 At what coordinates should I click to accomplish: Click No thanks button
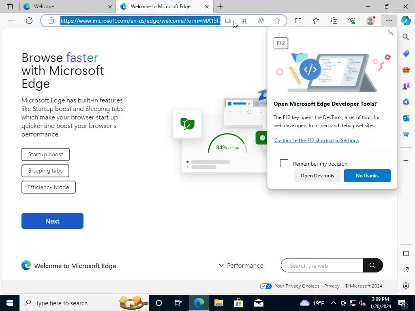367,176
